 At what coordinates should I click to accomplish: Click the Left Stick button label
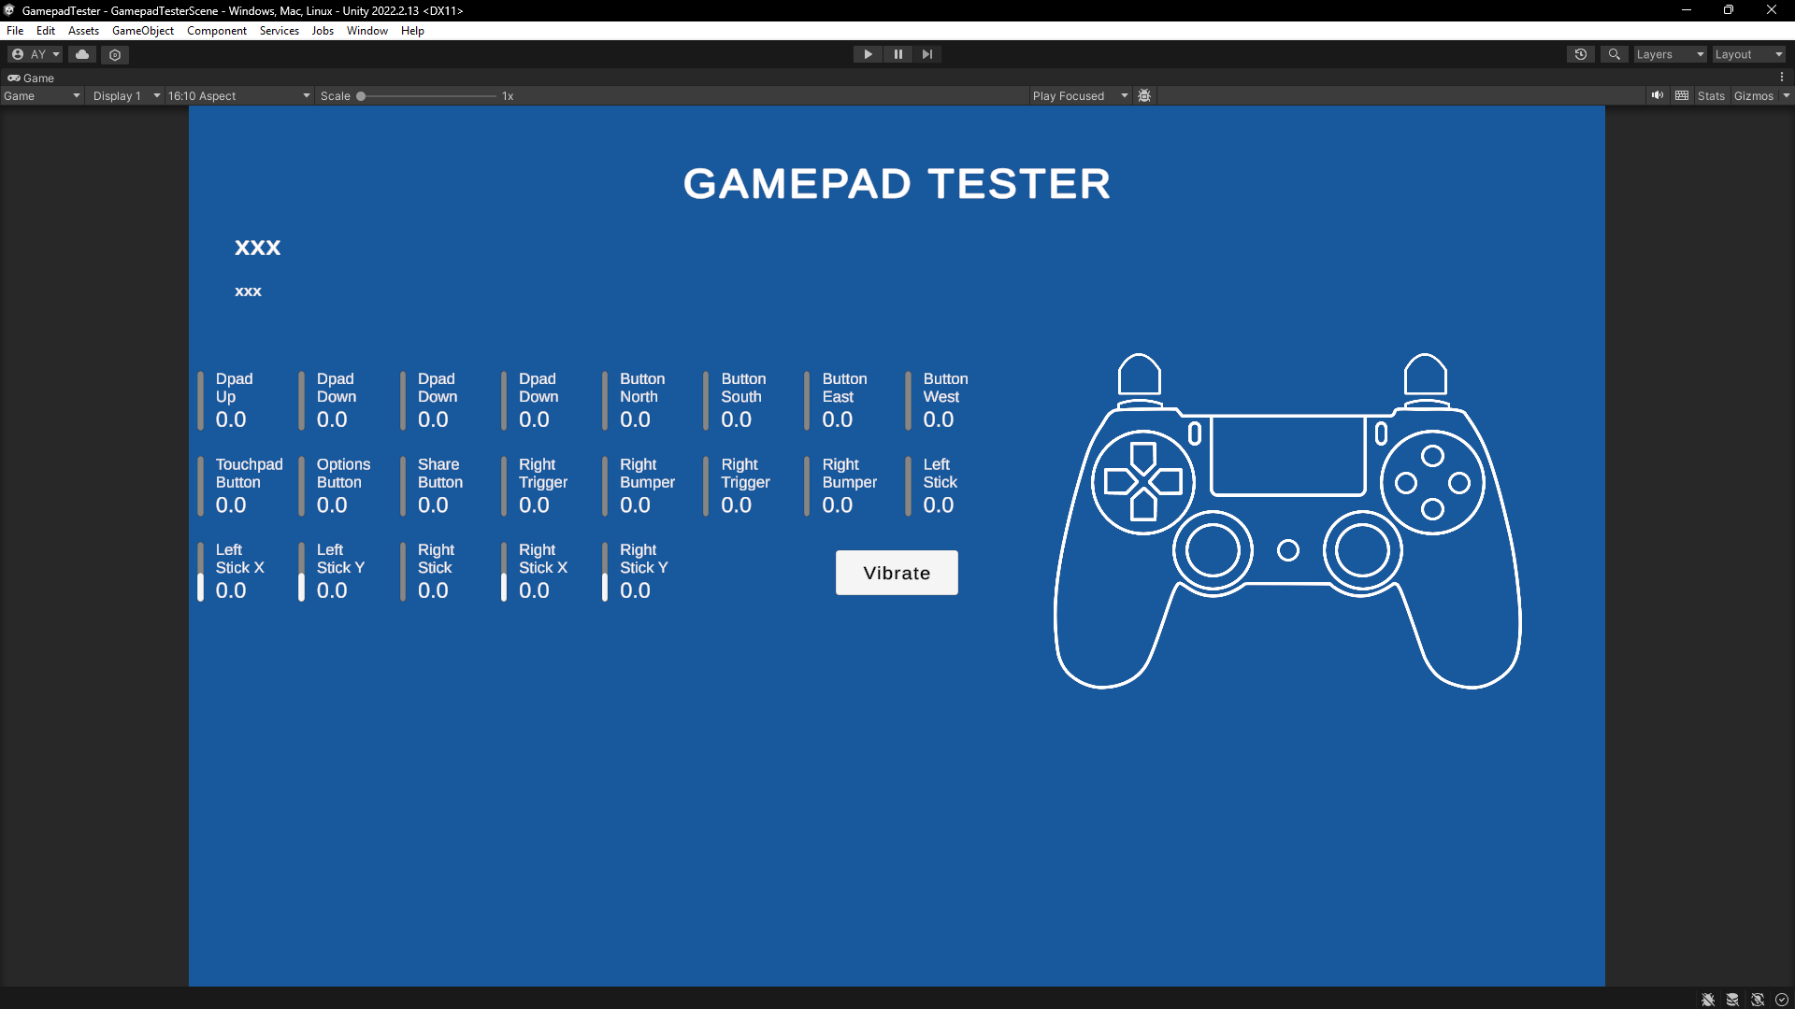(940, 474)
